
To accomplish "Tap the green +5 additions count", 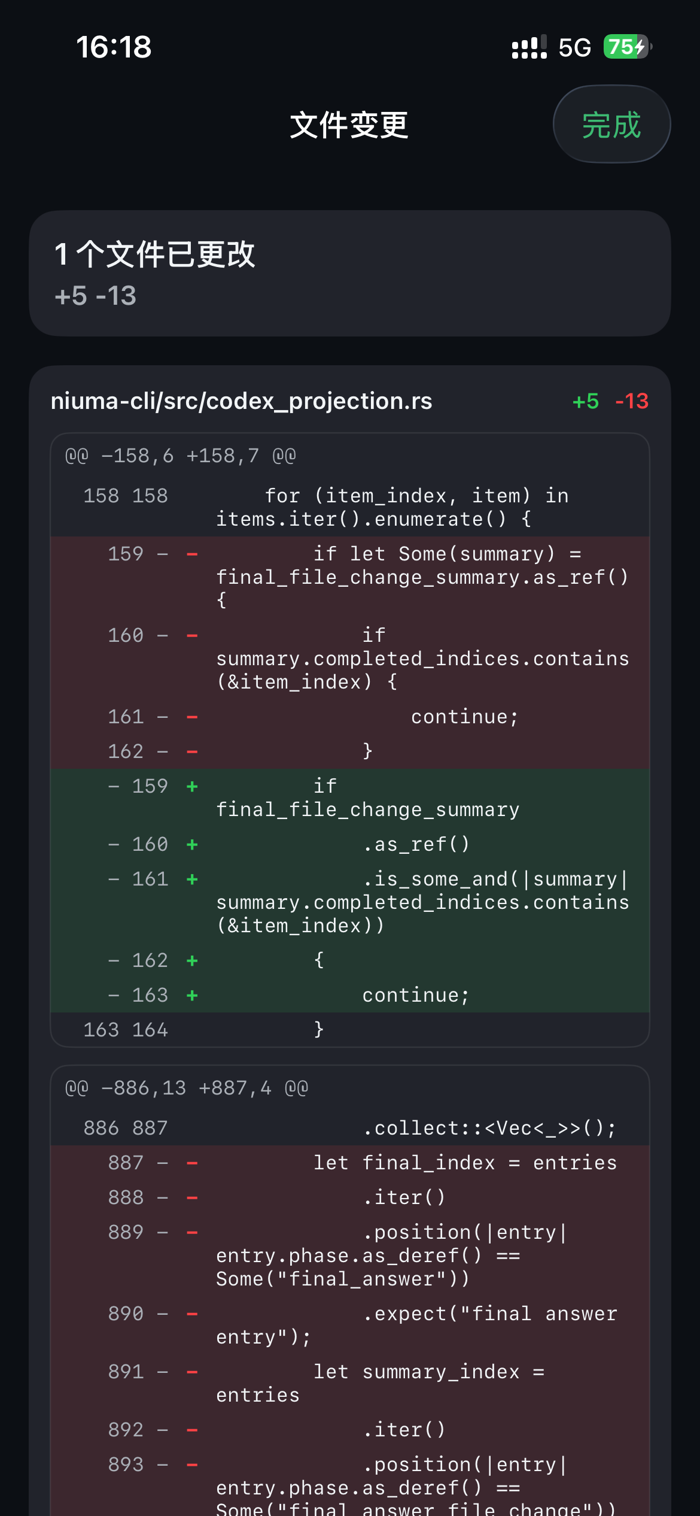I will (x=586, y=401).
